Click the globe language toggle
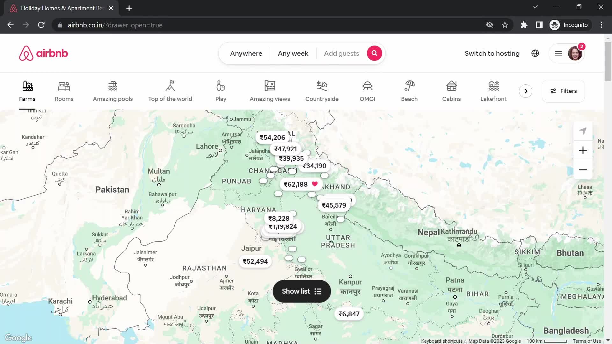This screenshot has height=344, width=612. pyautogui.click(x=535, y=53)
